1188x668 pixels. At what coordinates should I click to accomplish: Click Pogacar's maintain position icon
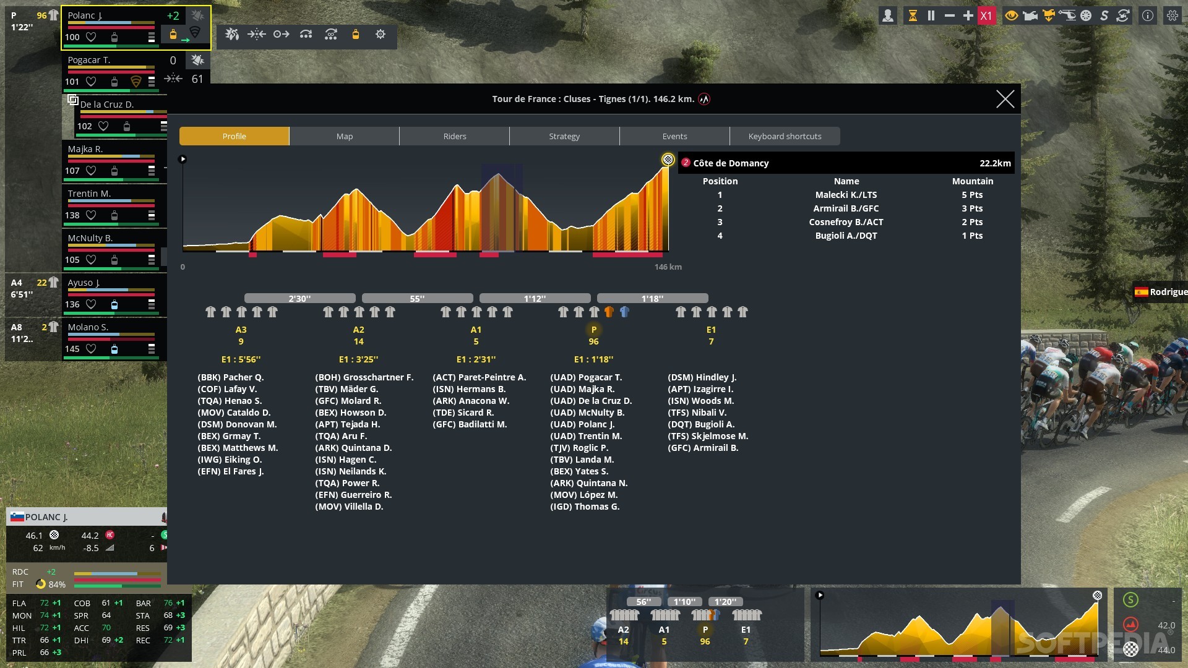click(173, 79)
